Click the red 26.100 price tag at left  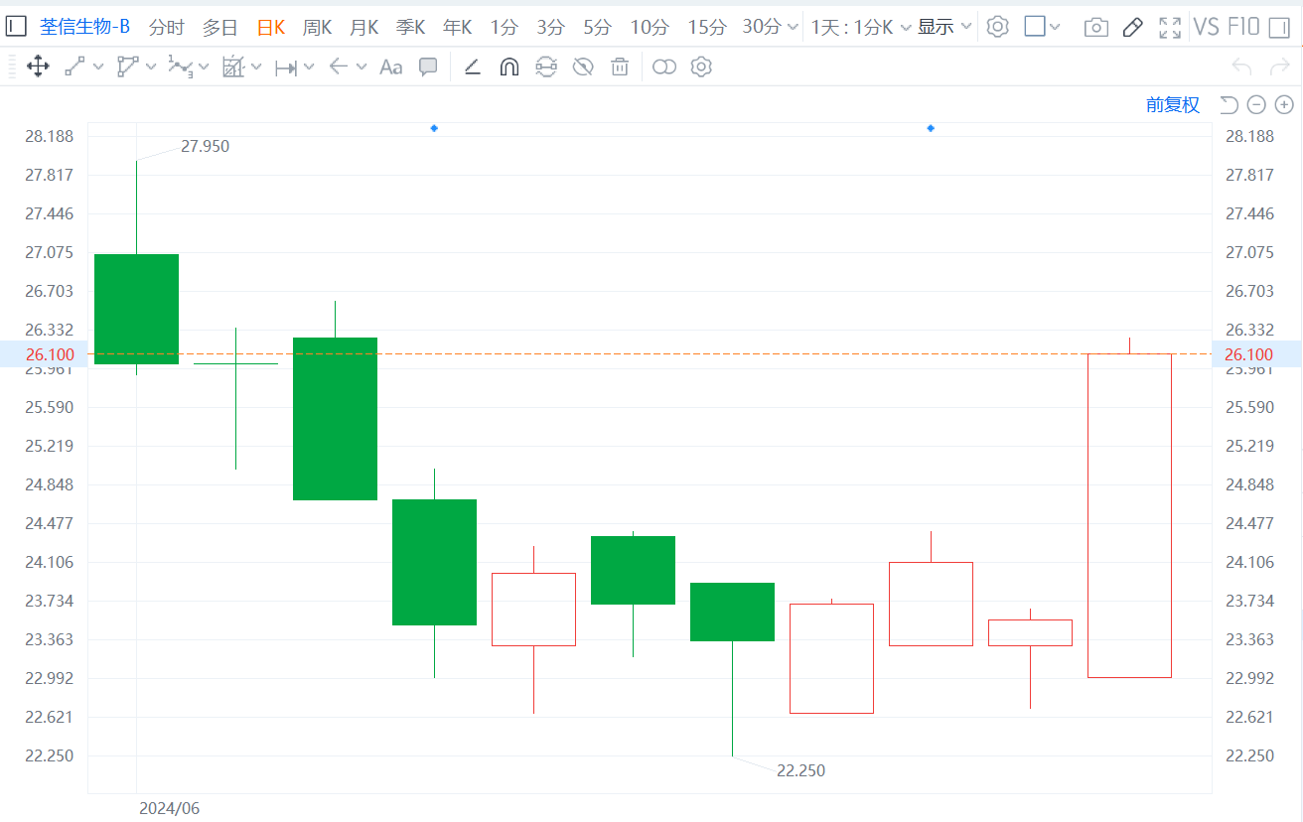[45, 354]
